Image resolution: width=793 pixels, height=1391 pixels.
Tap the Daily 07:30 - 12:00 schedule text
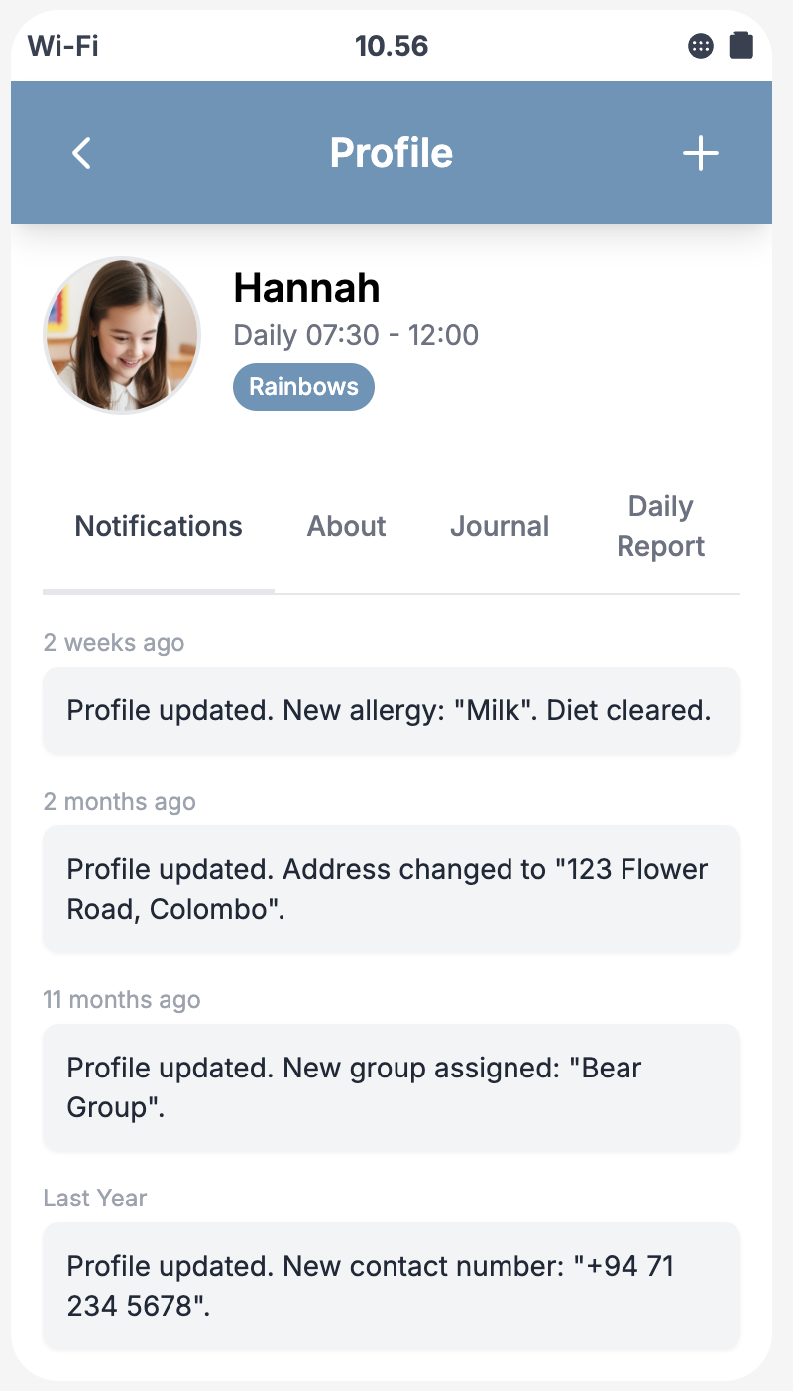click(x=356, y=335)
